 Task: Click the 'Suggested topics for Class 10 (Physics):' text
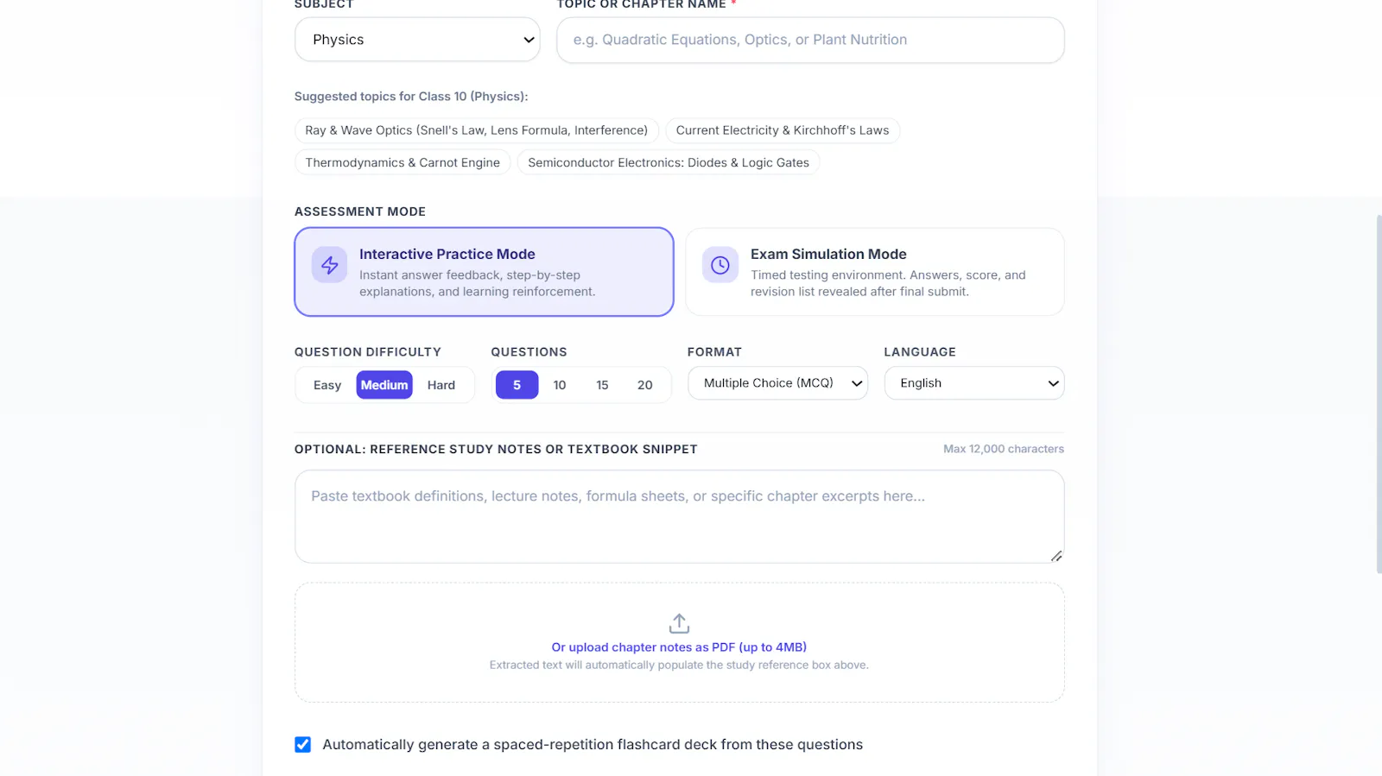click(411, 97)
